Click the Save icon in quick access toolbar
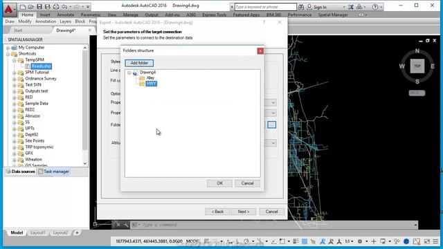This screenshot has width=443, height=249. click(x=39, y=7)
